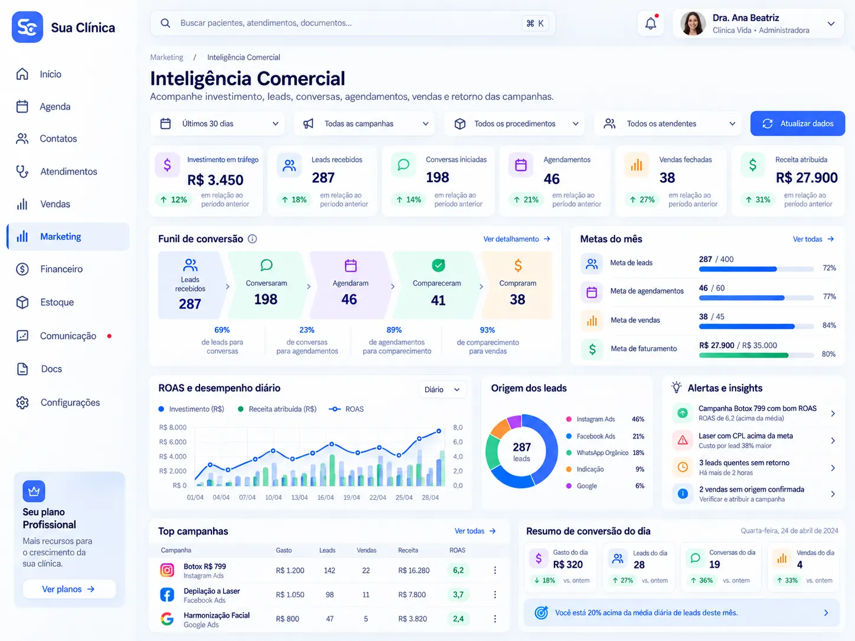Screen dimensions: 855x641
Task: Click the Atualizar dados button
Action: click(798, 124)
